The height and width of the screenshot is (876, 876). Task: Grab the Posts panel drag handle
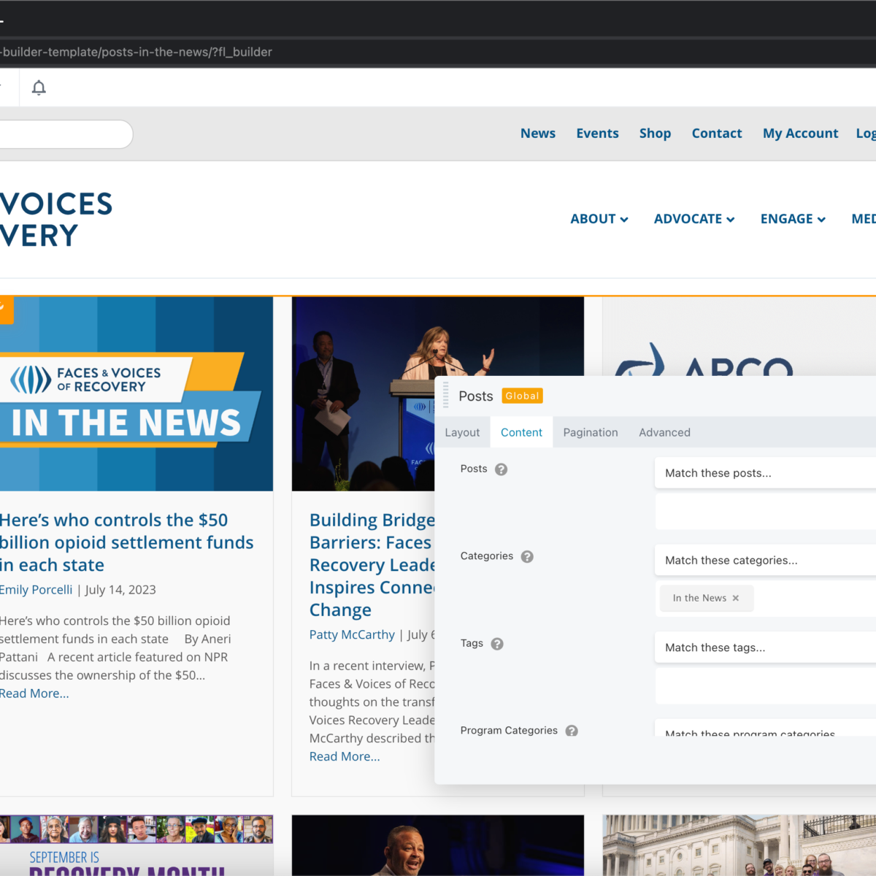[446, 396]
